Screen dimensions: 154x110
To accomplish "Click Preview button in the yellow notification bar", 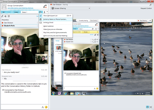I will (86, 32).
